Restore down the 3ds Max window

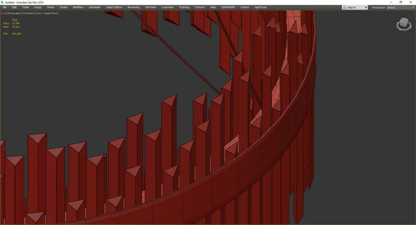[401, 2]
